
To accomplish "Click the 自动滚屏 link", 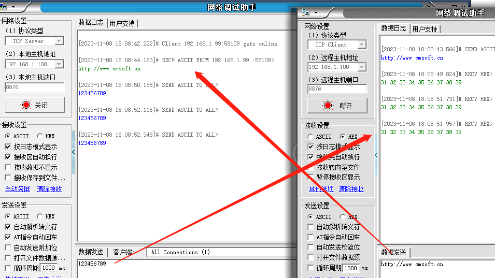I will (x=18, y=189).
